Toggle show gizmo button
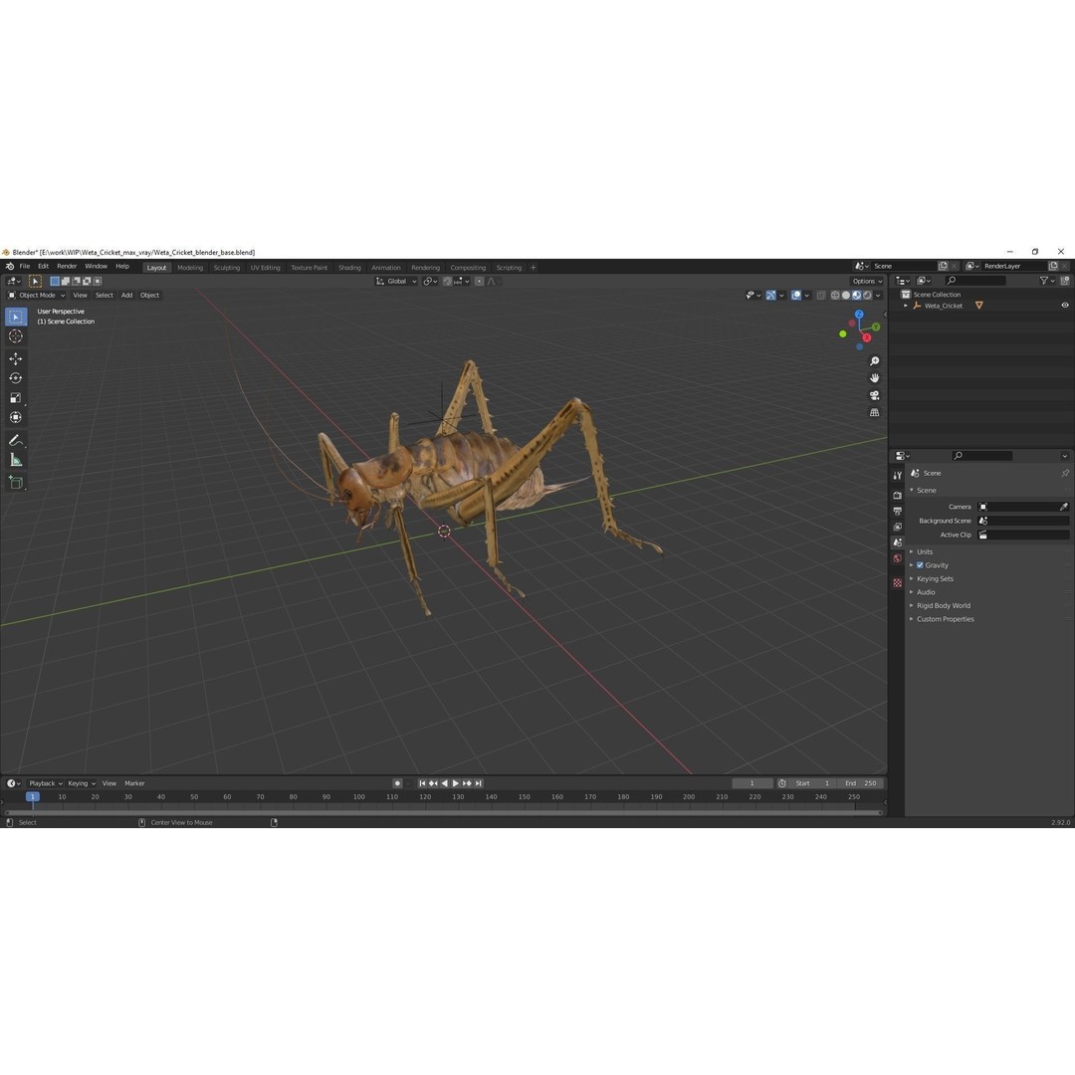1075x1075 pixels. coord(770,296)
